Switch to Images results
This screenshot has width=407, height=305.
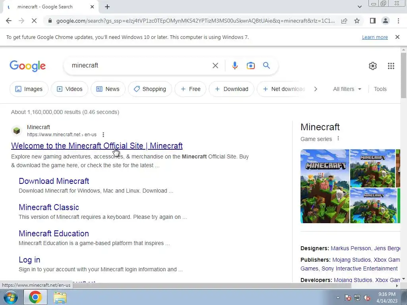point(29,89)
